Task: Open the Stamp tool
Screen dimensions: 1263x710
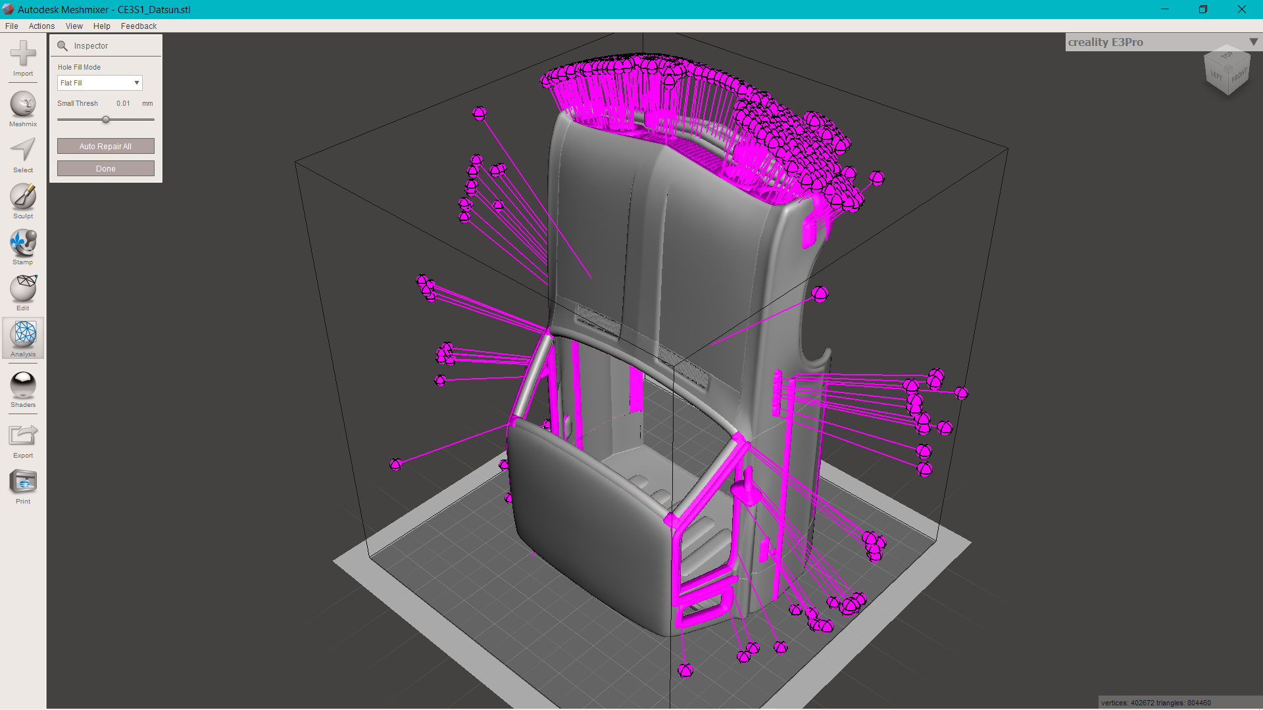Action: click(x=22, y=245)
